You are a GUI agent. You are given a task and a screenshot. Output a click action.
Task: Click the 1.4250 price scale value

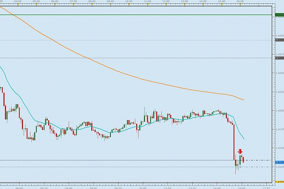[279, 73]
